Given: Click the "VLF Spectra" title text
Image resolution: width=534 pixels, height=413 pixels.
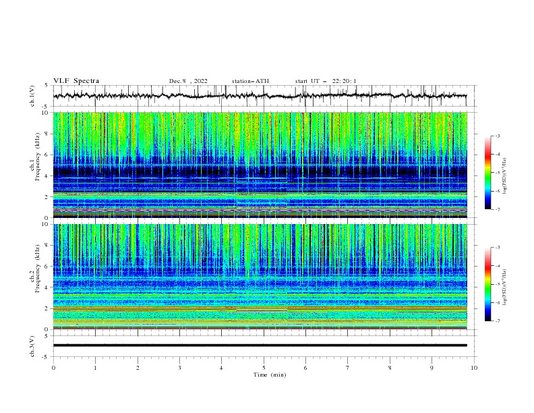Looking at the screenshot, I should [x=76, y=81].
